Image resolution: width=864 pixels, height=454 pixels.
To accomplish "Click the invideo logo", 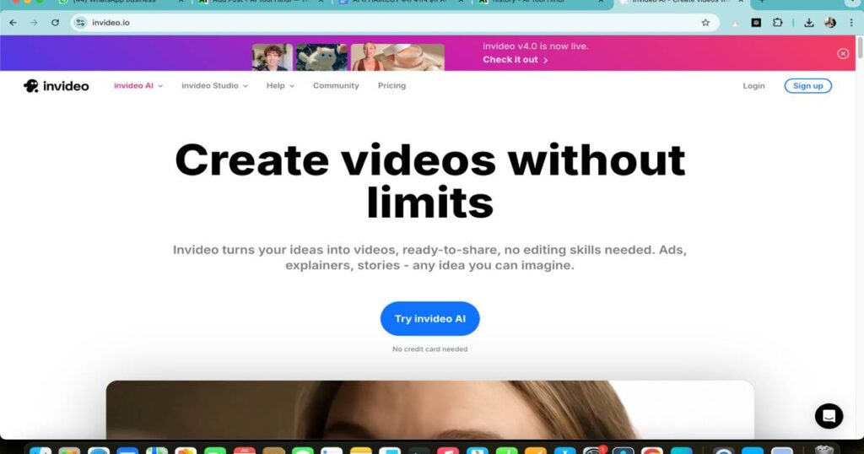I will 57,86.
